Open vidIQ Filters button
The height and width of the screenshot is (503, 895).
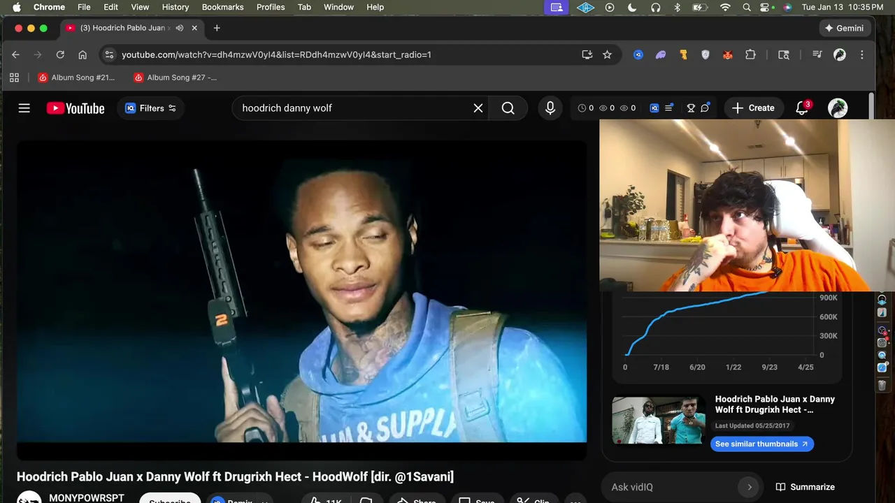(x=150, y=108)
